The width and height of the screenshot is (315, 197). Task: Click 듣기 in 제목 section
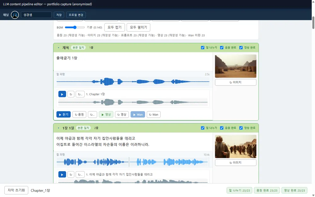64,115
